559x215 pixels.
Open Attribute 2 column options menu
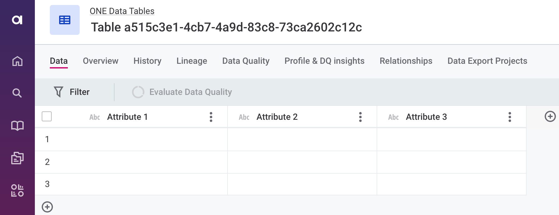click(360, 117)
